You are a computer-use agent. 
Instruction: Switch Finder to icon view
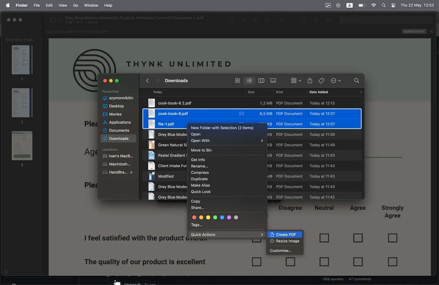click(x=237, y=80)
